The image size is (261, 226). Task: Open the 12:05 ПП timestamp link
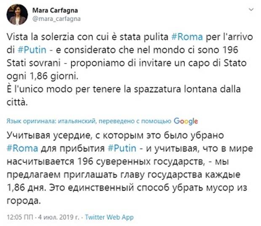[20, 217]
